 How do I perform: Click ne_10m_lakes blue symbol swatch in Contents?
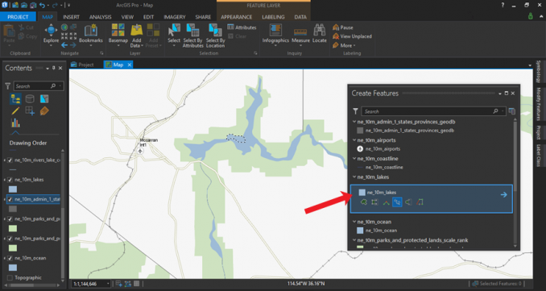(x=13, y=189)
